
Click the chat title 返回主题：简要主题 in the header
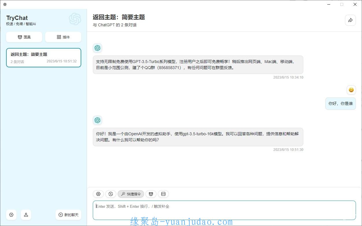(119, 17)
